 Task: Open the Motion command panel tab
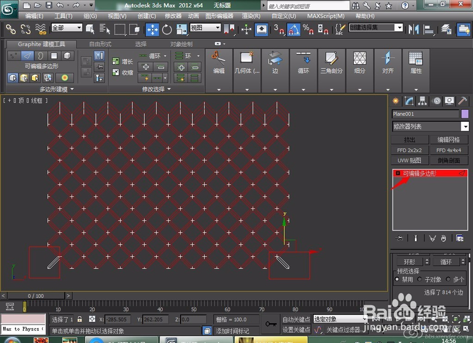coord(436,101)
